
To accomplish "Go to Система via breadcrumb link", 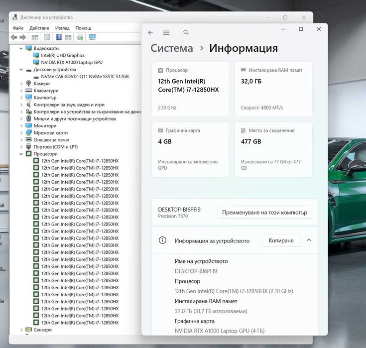I will tap(172, 48).
